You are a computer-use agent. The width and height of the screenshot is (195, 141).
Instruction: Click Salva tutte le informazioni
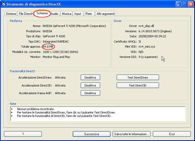coord(131,134)
